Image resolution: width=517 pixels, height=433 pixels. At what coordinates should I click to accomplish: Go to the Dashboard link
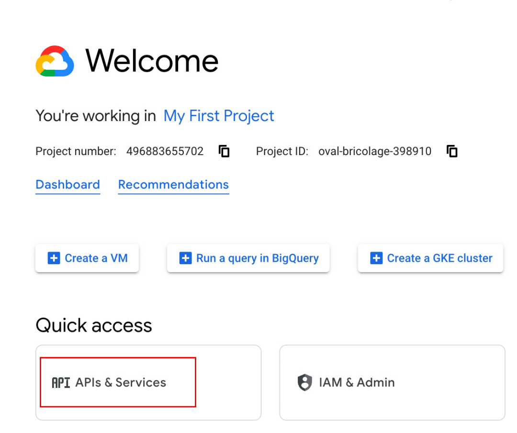click(67, 185)
